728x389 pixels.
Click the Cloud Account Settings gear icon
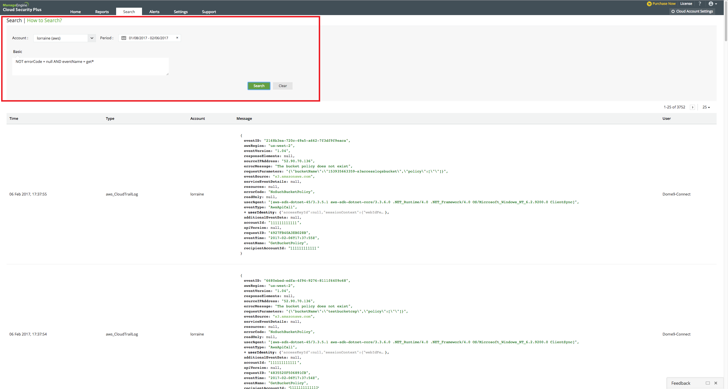pyautogui.click(x=673, y=11)
